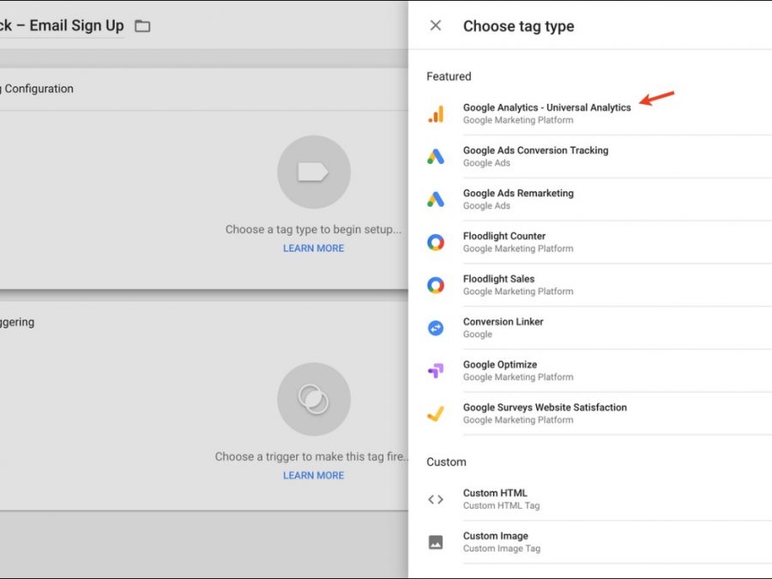
Task: Click the Google Ads Conversion Tracking icon
Action: (x=436, y=157)
